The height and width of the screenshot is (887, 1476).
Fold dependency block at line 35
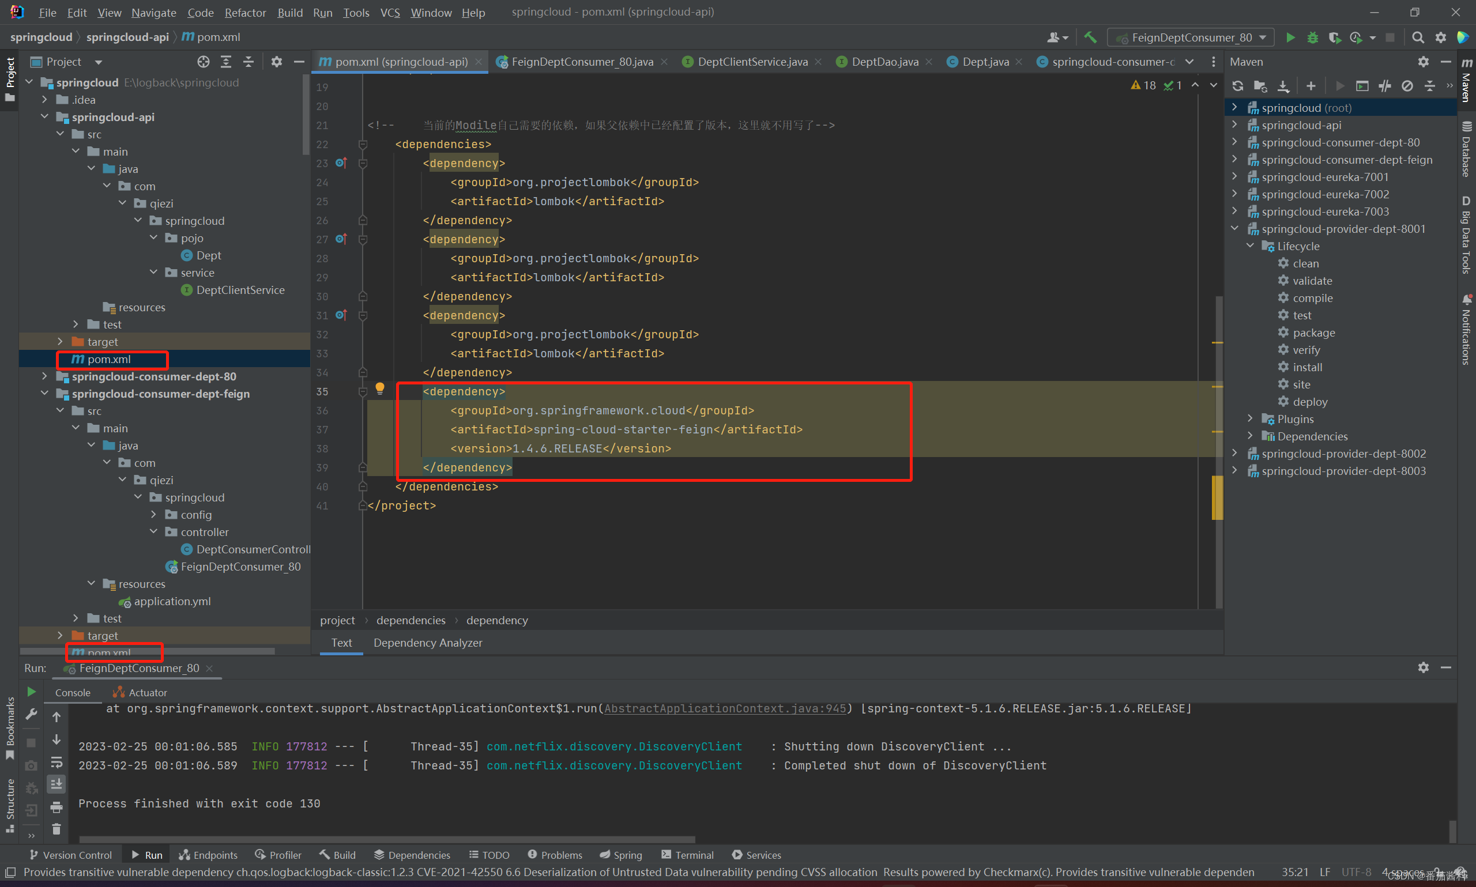[x=362, y=391]
